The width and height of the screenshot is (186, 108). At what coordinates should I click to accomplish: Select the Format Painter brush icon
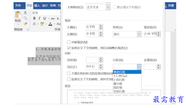[25, 24]
